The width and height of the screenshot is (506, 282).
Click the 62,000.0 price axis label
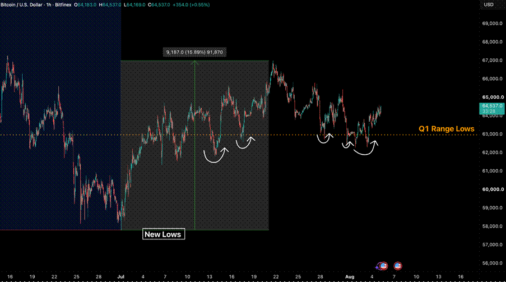click(x=492, y=152)
